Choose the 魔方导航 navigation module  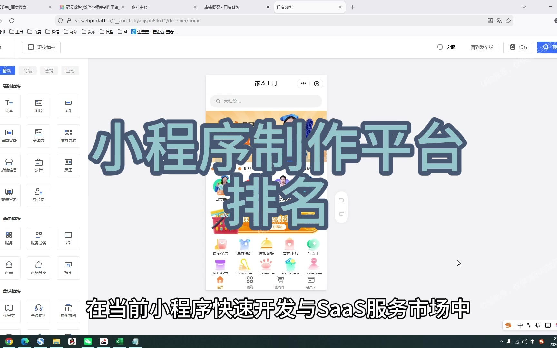point(68,136)
